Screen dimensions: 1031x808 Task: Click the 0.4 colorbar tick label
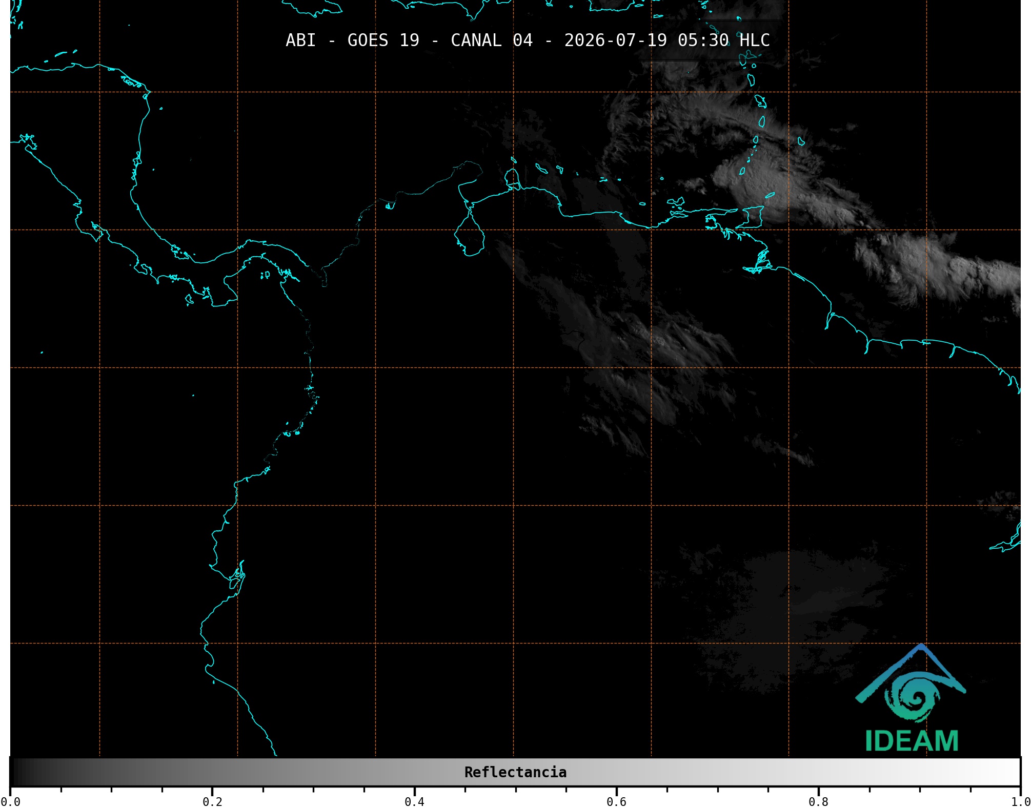(414, 801)
